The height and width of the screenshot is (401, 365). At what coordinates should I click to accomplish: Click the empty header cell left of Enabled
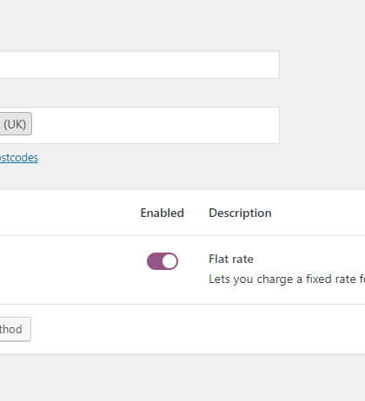point(67,213)
